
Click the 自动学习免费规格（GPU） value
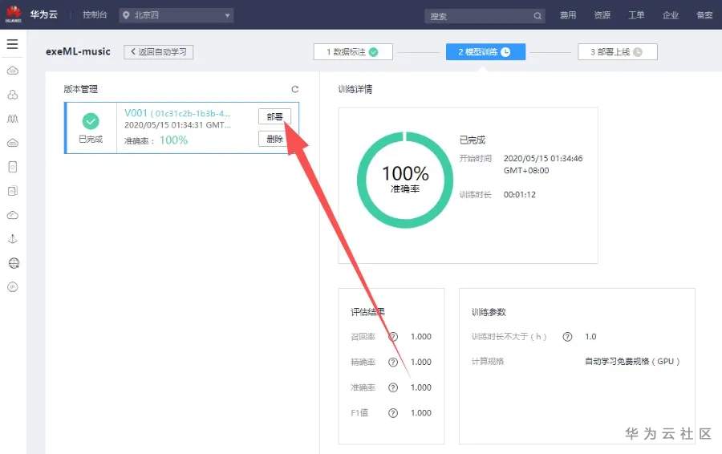pos(632,362)
